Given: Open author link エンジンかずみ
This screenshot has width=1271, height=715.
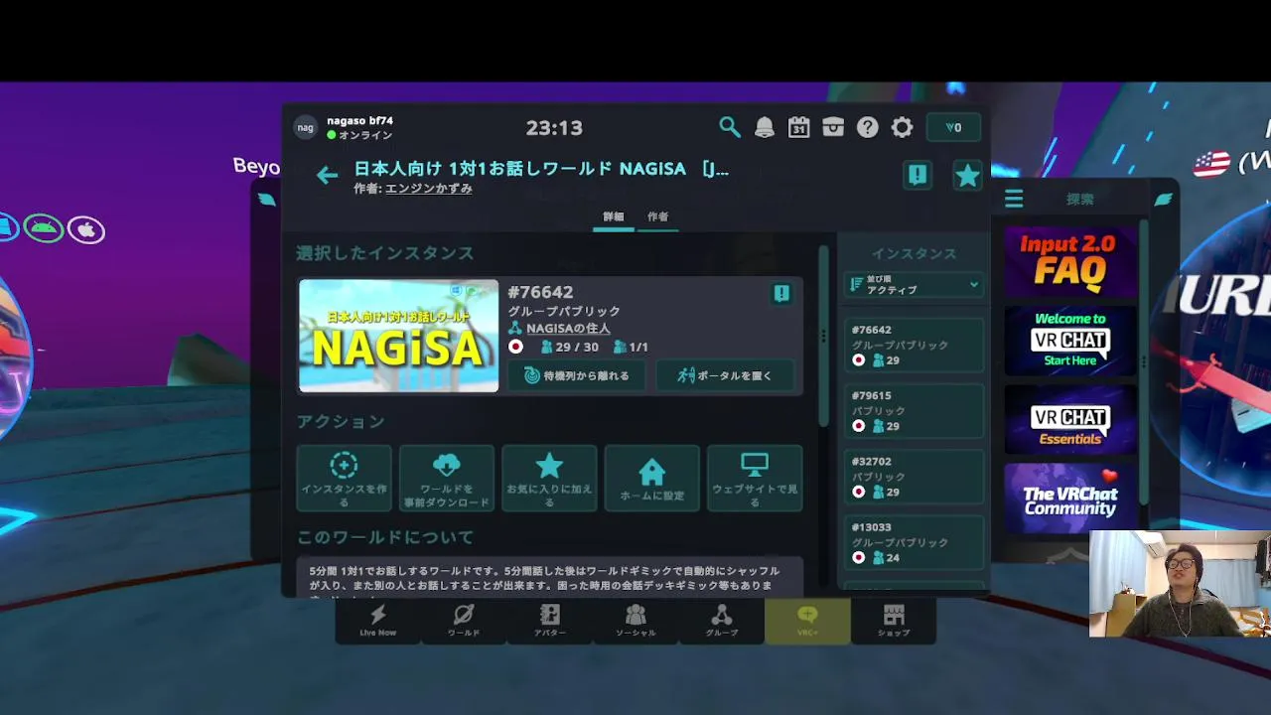Looking at the screenshot, I should click(x=428, y=188).
